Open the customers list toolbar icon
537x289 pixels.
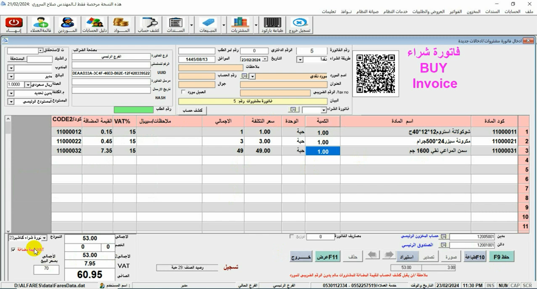41,25
